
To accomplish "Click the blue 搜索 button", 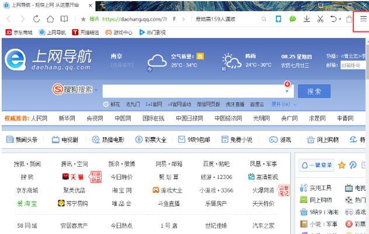I will click(314, 91).
